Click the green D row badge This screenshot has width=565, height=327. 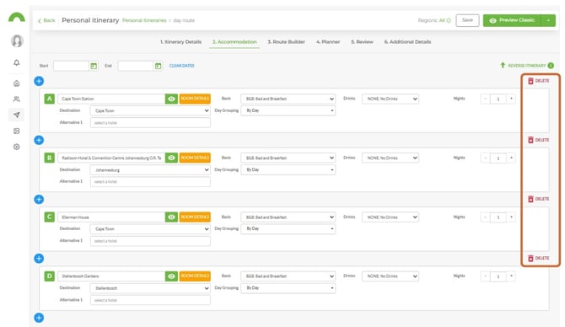(50, 276)
